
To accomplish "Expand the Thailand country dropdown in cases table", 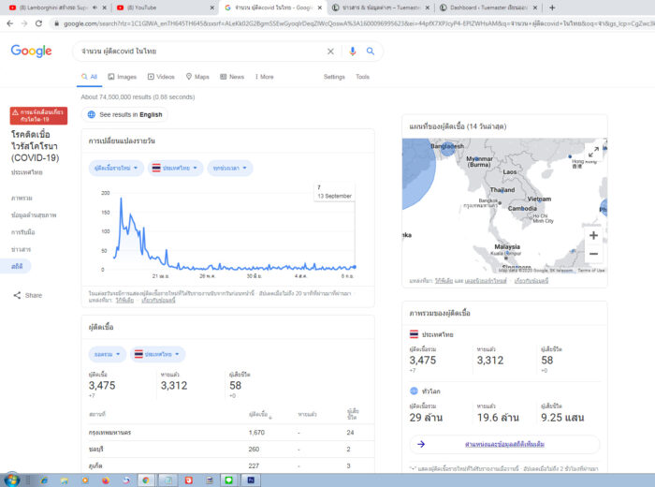I will coord(157,355).
